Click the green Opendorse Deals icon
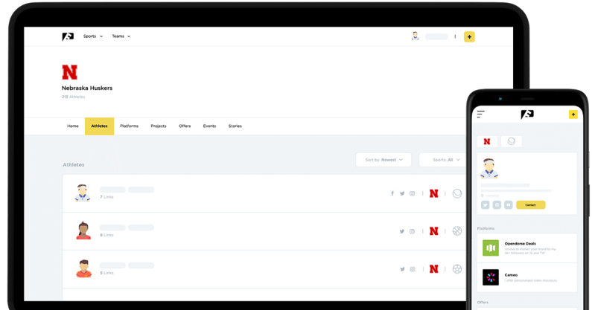Viewport: 592px width, 310px height. 491,248
